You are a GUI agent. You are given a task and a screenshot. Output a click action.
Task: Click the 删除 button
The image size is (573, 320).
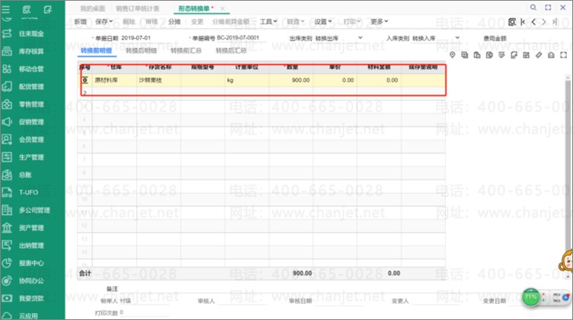129,21
